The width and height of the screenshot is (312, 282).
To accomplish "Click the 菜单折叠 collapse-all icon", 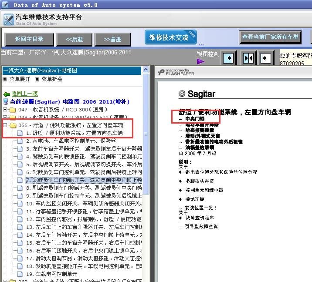I will (x=37, y=80).
